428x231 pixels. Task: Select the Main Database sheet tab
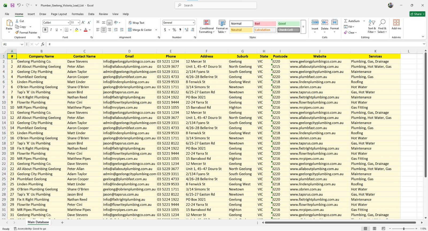pyautogui.click(x=38, y=222)
